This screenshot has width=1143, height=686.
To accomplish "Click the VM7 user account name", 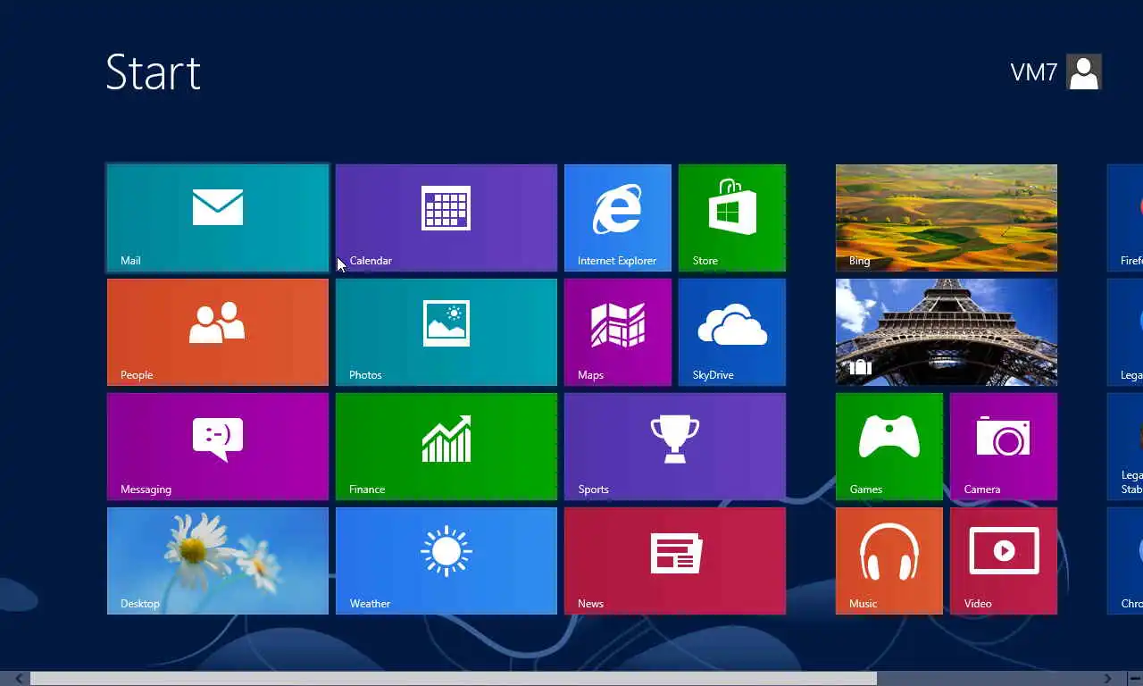I will coord(1034,72).
